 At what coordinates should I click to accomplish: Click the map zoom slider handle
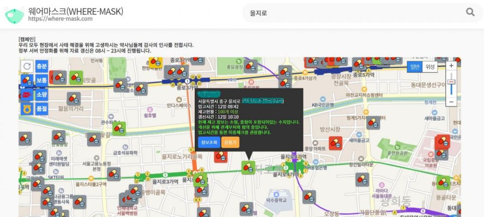point(451,82)
